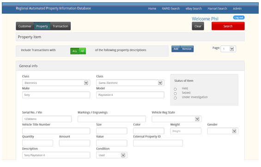Viewport: 261px width, 167px height.
Task: Click the Serial No. / Vin field
Action: (47, 119)
